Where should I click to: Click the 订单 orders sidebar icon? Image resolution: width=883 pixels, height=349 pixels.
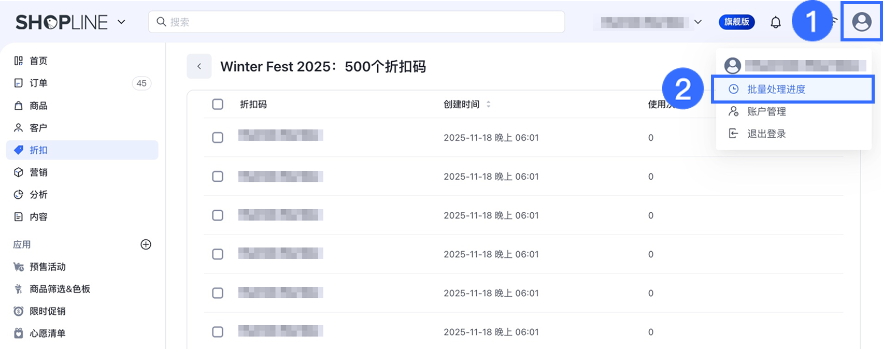tap(19, 83)
